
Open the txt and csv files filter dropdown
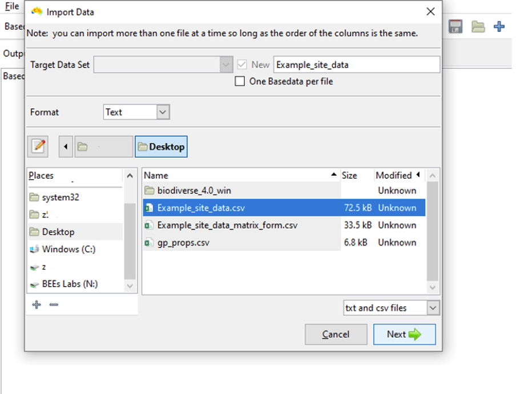[x=391, y=308]
